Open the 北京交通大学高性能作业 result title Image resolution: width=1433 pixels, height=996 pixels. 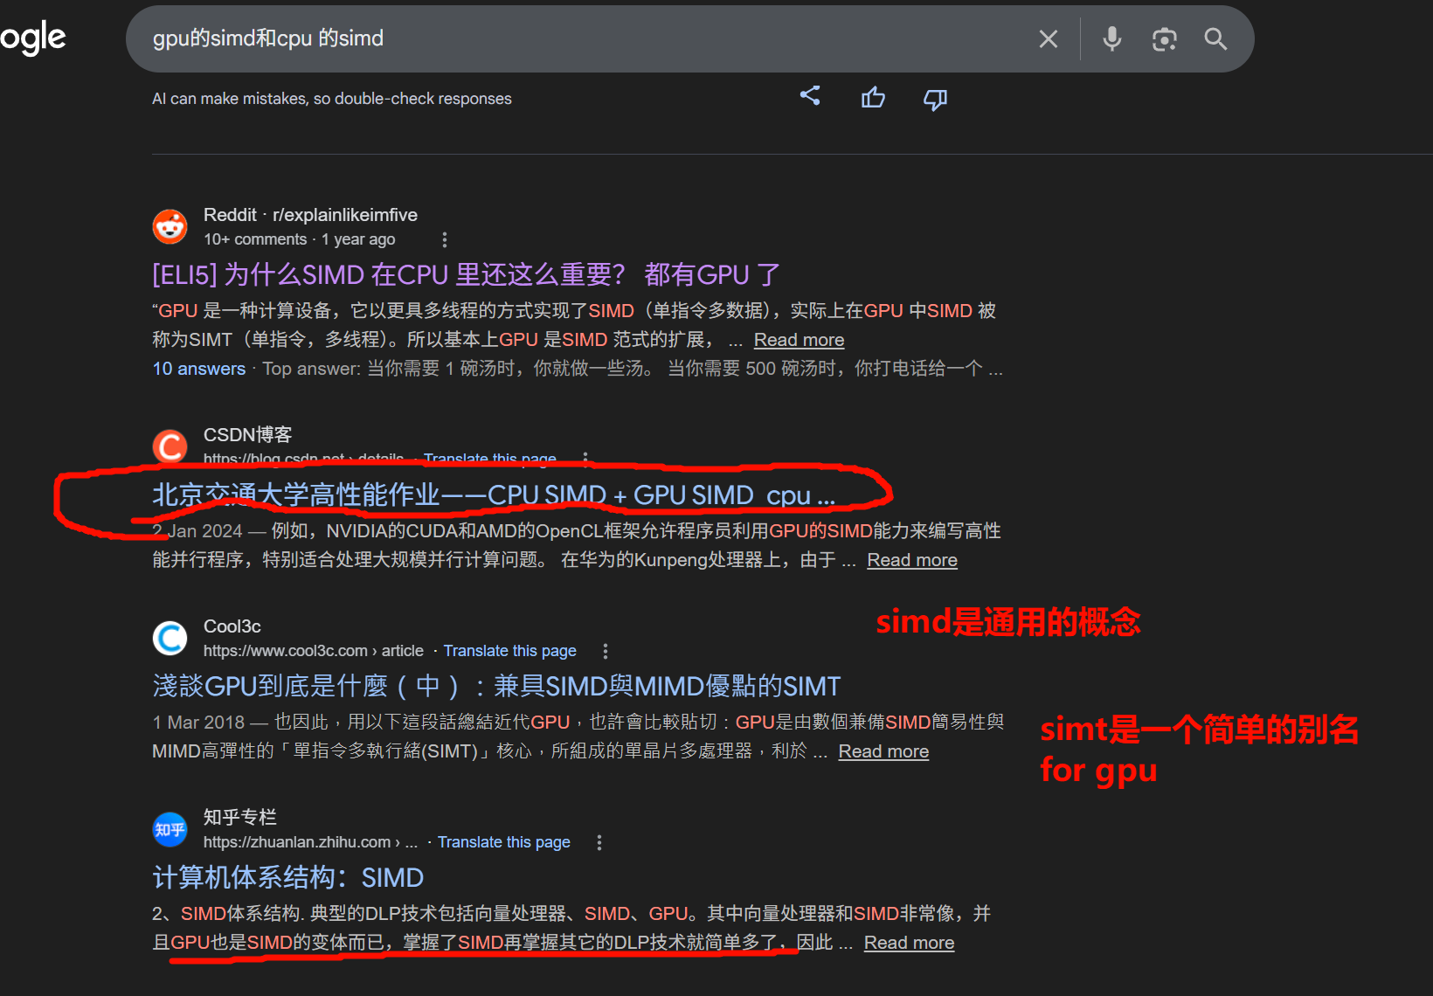494,495
